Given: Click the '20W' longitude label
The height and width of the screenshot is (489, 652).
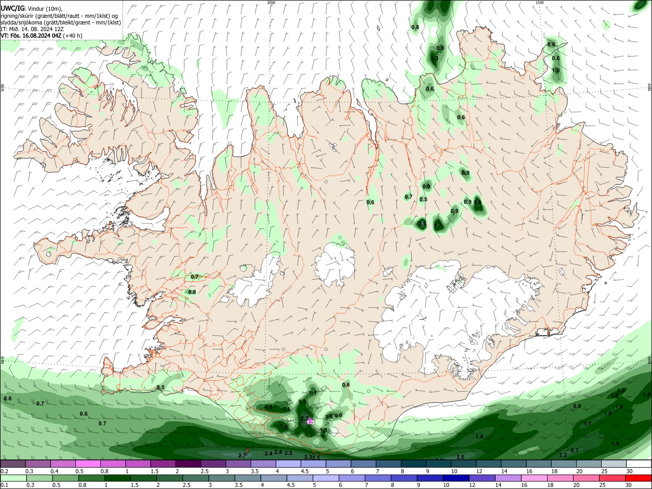Looking at the screenshot, I should (271, 3).
